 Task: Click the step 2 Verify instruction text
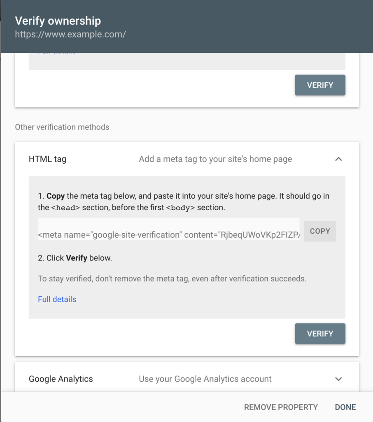75,257
